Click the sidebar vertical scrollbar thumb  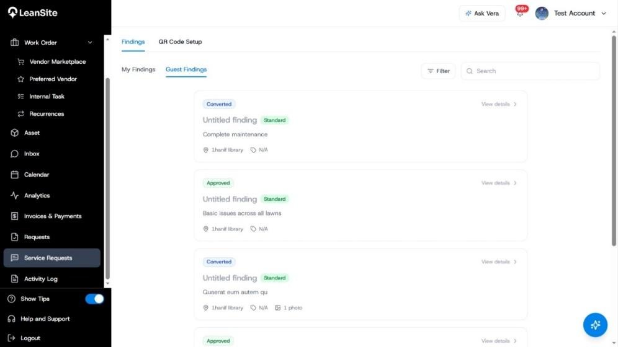107,178
